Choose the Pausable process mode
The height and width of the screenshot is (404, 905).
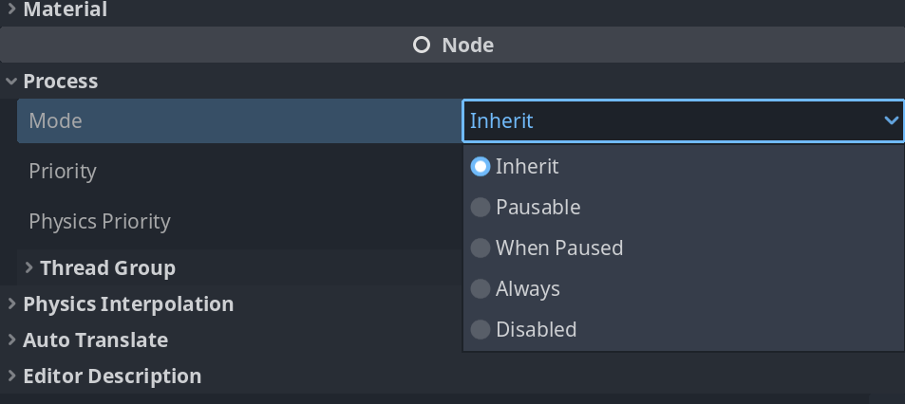(x=481, y=207)
